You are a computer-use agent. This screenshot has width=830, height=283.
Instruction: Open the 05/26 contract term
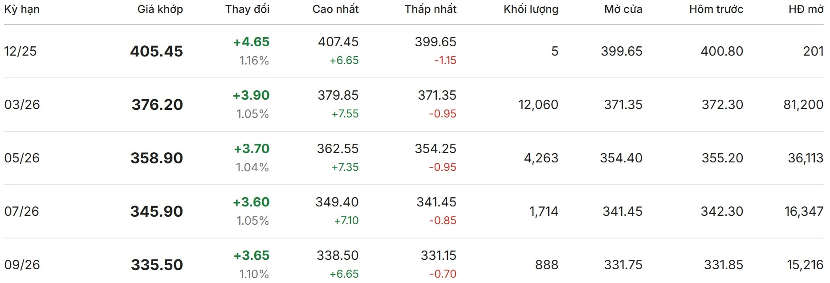coord(22,158)
